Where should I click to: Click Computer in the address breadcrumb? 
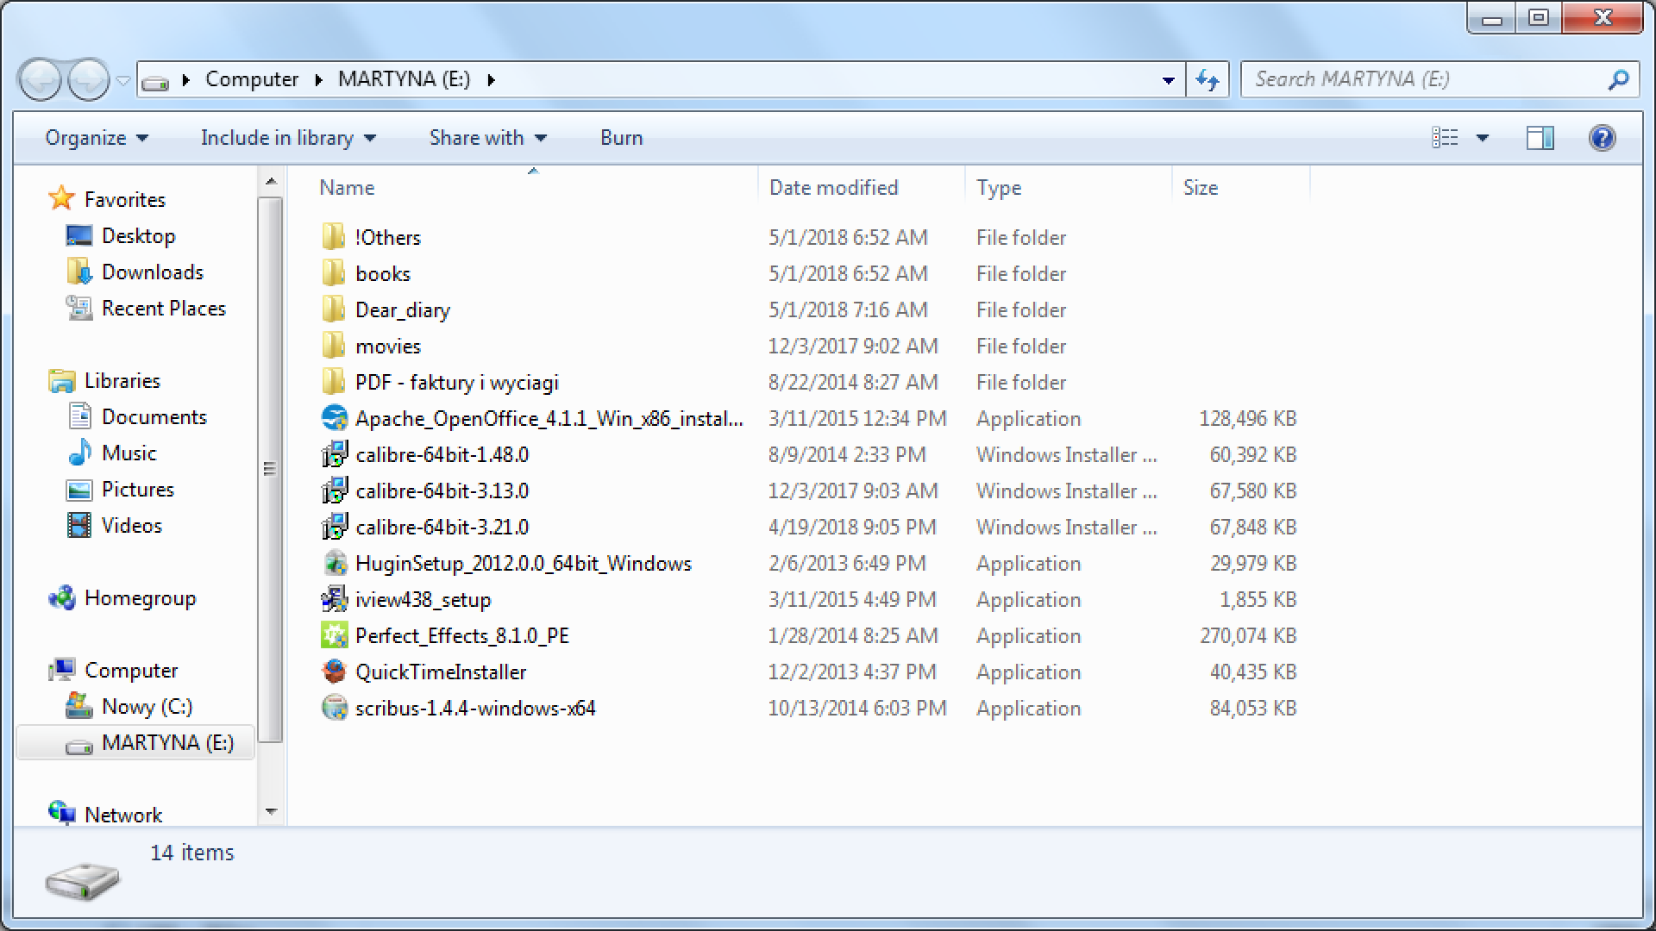[252, 79]
